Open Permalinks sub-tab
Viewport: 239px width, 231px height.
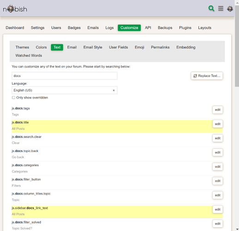[160, 47]
